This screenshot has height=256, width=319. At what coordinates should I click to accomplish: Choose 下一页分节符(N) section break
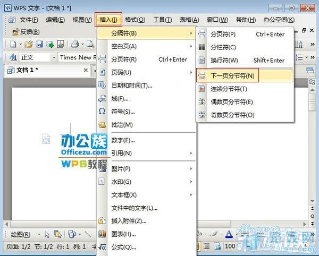coord(245,76)
